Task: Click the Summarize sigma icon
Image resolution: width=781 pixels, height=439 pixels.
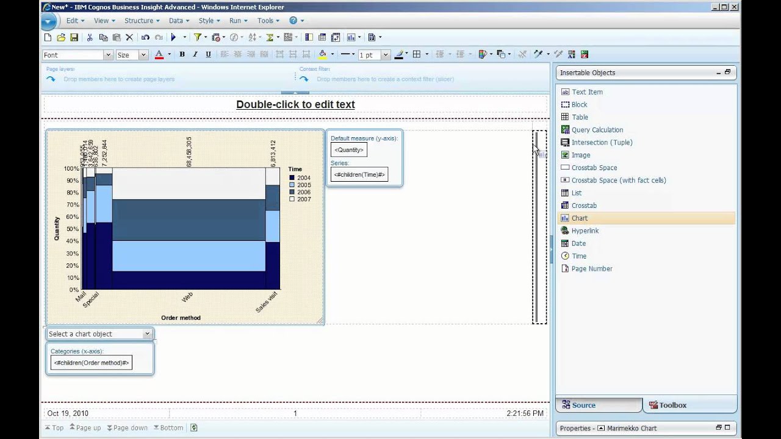Action: pos(270,37)
